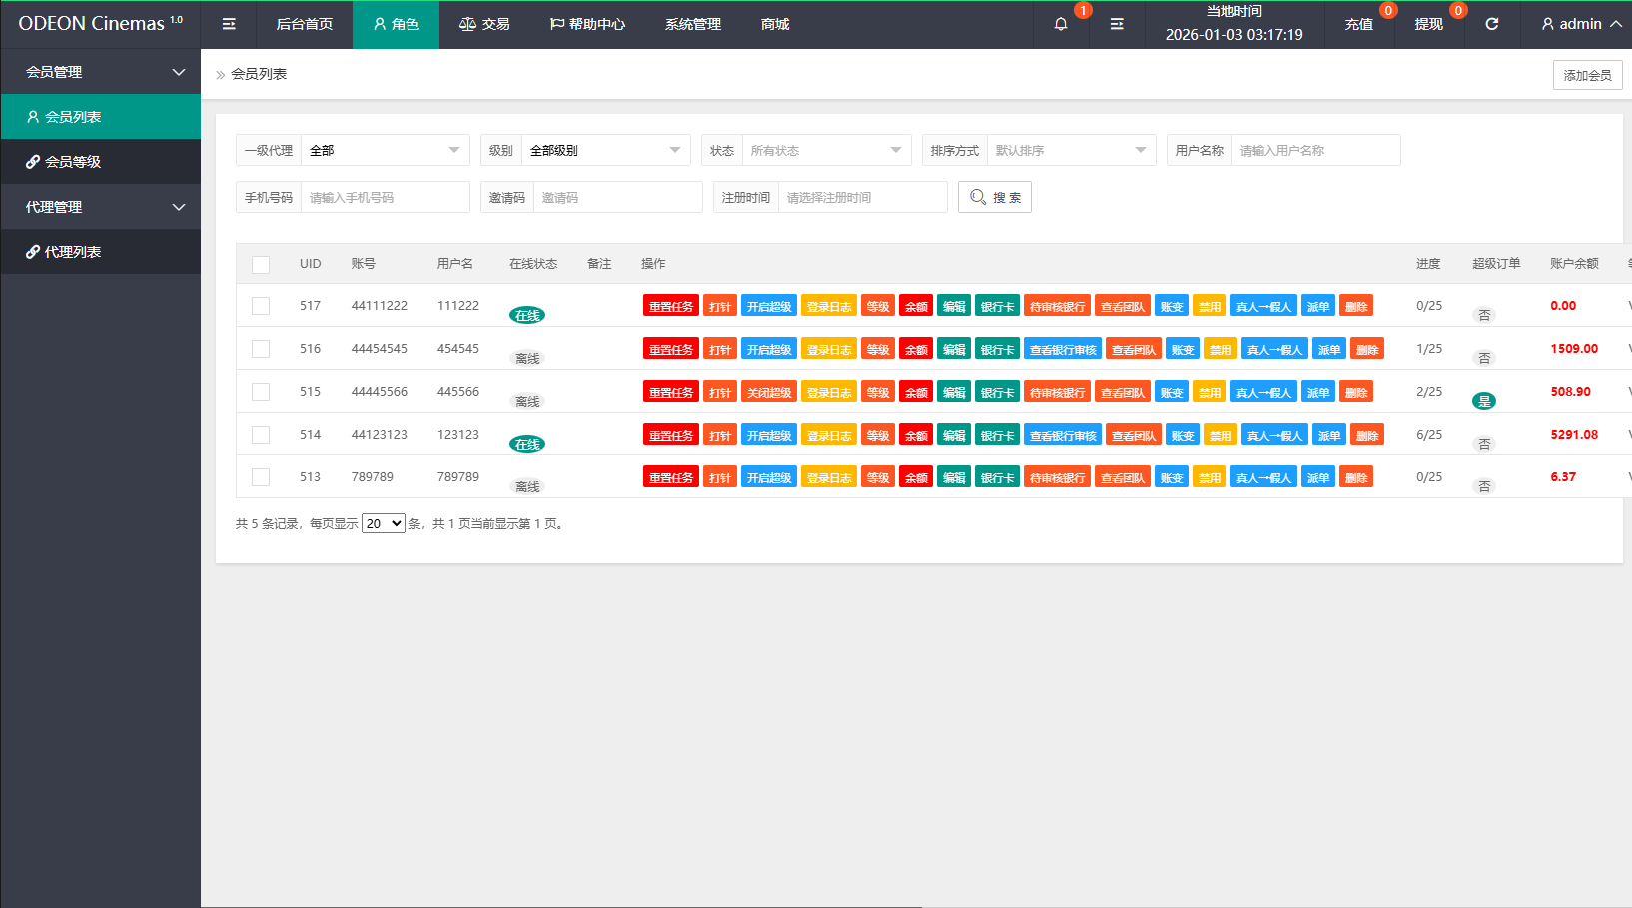This screenshot has width=1632, height=908.
Task: Open 会员等级 link icon in sidebar
Action: [x=33, y=162]
